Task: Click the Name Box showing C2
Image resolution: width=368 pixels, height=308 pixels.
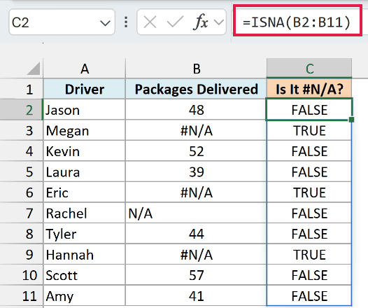Action: [x=62, y=22]
